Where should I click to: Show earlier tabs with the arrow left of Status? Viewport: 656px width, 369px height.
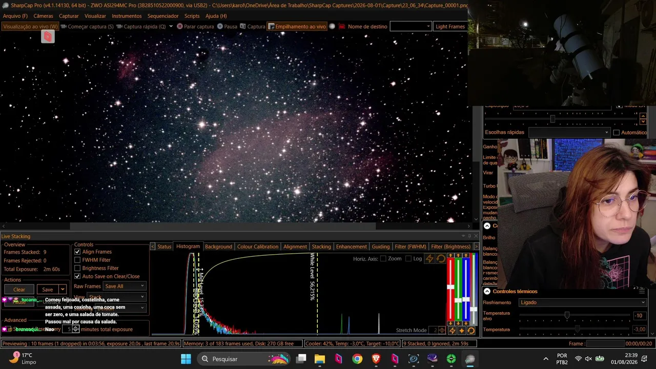click(152, 247)
